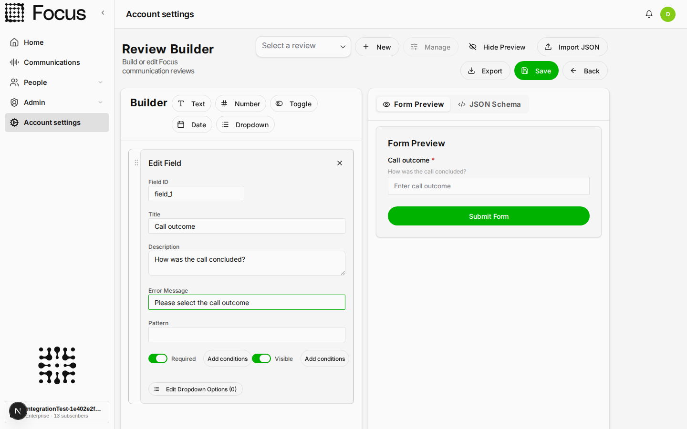Click the Field ID input
This screenshot has width=687, height=429.
(x=196, y=194)
